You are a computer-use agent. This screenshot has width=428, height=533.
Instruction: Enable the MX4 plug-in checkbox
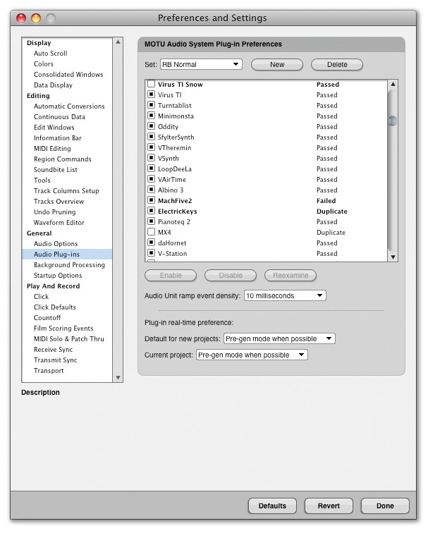pos(152,231)
